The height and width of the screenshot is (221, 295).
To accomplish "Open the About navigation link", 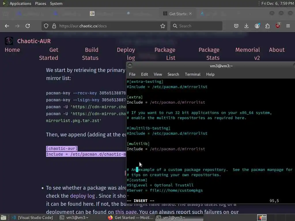I will click(x=277, y=50).
